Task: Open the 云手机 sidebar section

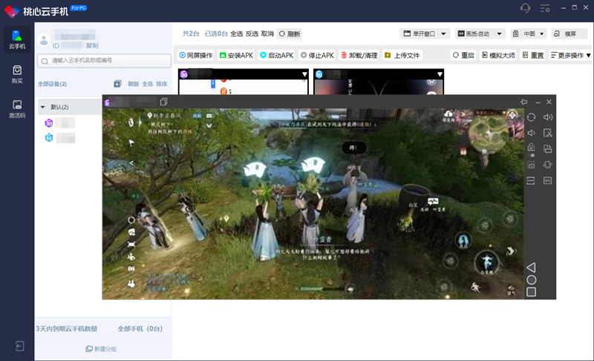Action: (17, 39)
